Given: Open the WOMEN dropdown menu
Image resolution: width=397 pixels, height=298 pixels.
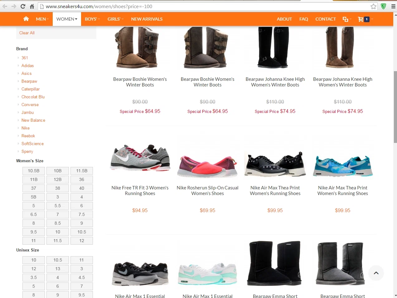Looking at the screenshot, I should point(67,19).
